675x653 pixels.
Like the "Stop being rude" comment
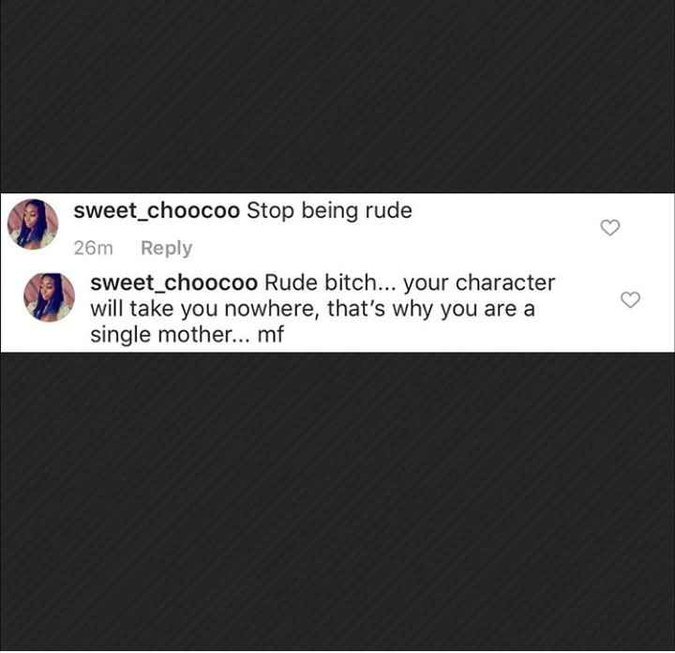(x=610, y=227)
